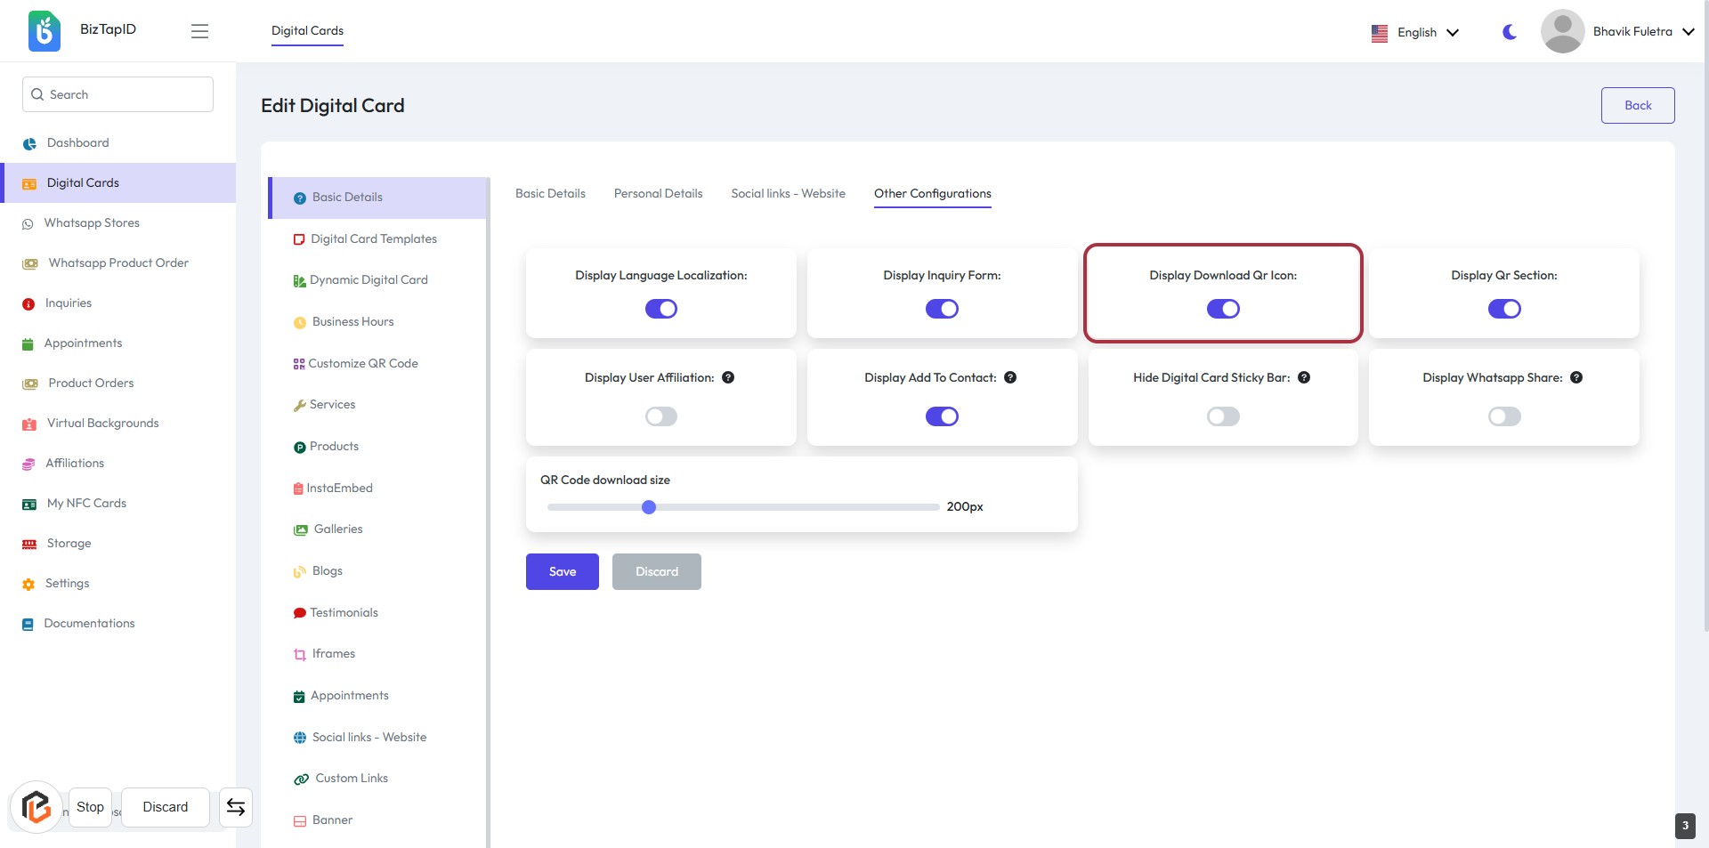Image resolution: width=1709 pixels, height=848 pixels.
Task: Click the blue Save button
Action: tap(562, 571)
